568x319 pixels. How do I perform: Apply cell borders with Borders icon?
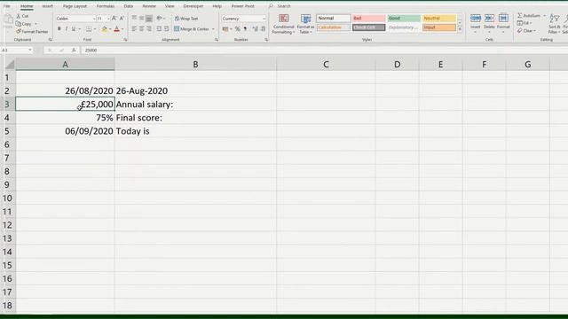click(x=89, y=29)
